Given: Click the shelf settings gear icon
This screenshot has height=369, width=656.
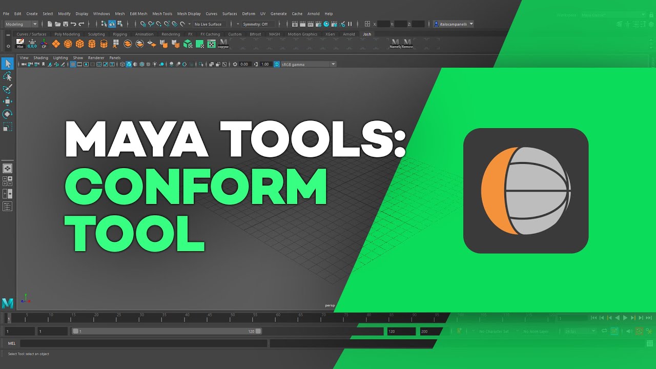Looking at the screenshot, I should click(x=8, y=46).
